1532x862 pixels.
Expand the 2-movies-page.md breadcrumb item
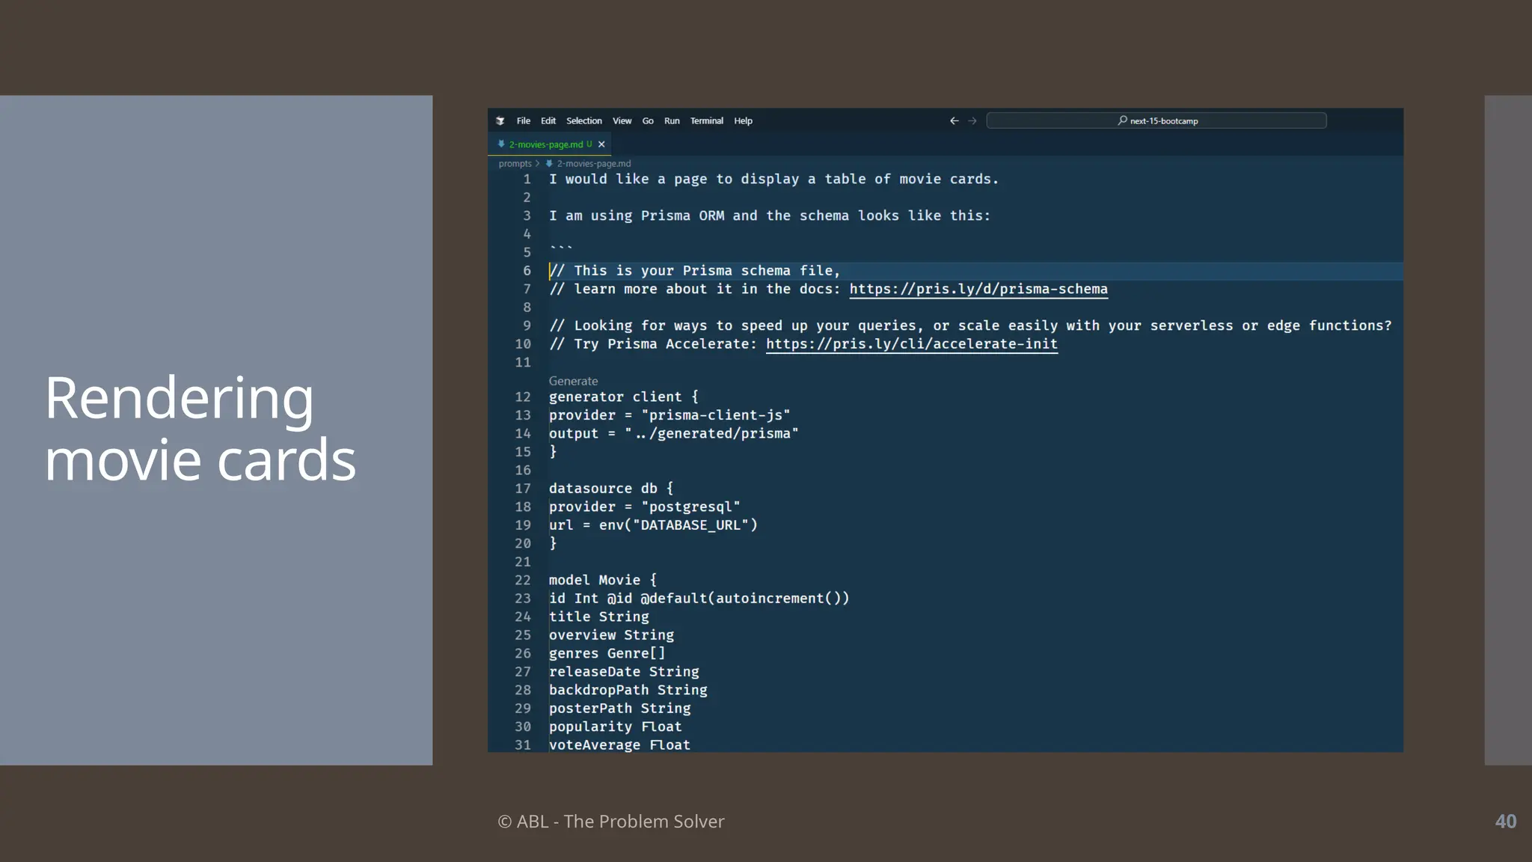tap(594, 163)
